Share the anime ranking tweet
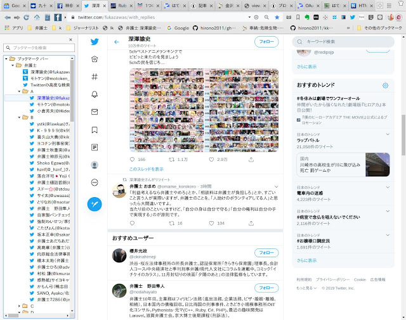The height and width of the screenshot is (320, 406). tap(251, 160)
